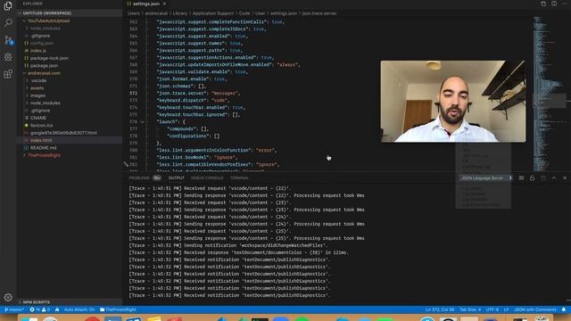Click the User breadcrumb segment

tap(260, 13)
